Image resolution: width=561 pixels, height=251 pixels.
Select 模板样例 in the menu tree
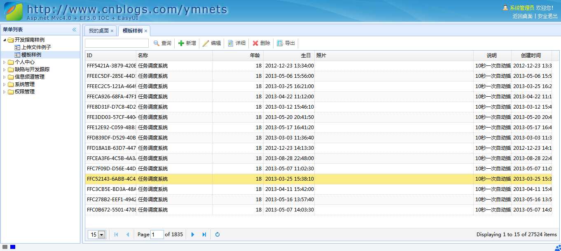[31, 55]
